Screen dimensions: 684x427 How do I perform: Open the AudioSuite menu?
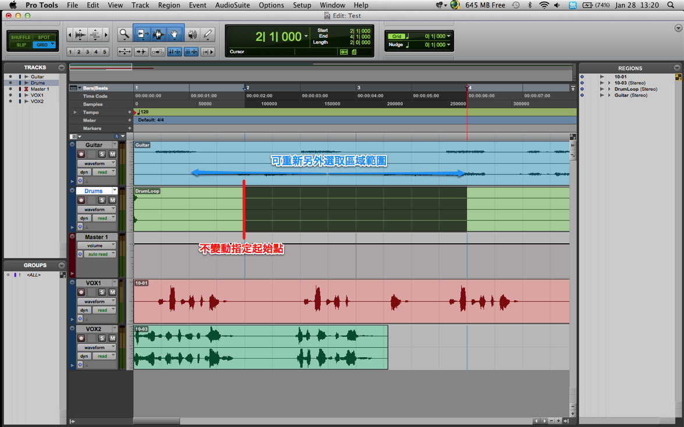pyautogui.click(x=232, y=5)
